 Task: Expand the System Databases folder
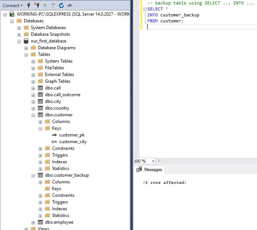pos(19,28)
